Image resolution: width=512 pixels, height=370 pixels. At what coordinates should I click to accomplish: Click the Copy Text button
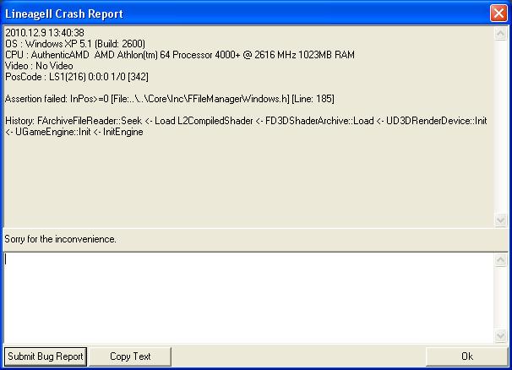(x=130, y=356)
